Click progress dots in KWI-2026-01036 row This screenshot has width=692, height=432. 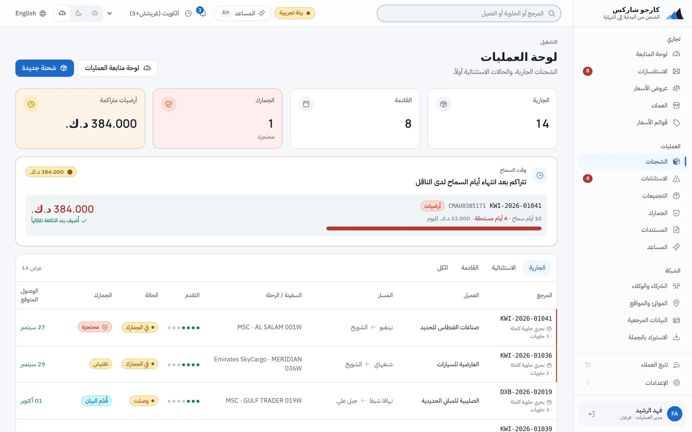pyautogui.click(x=184, y=365)
